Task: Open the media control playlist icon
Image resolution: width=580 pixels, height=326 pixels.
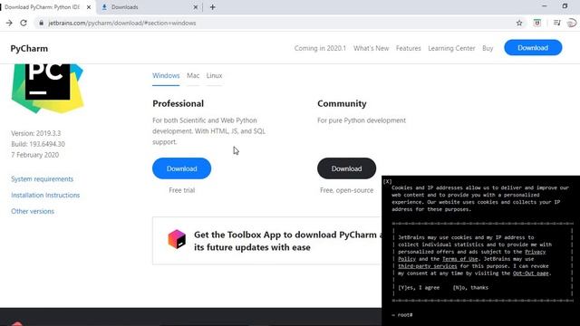Action: pyautogui.click(x=557, y=23)
